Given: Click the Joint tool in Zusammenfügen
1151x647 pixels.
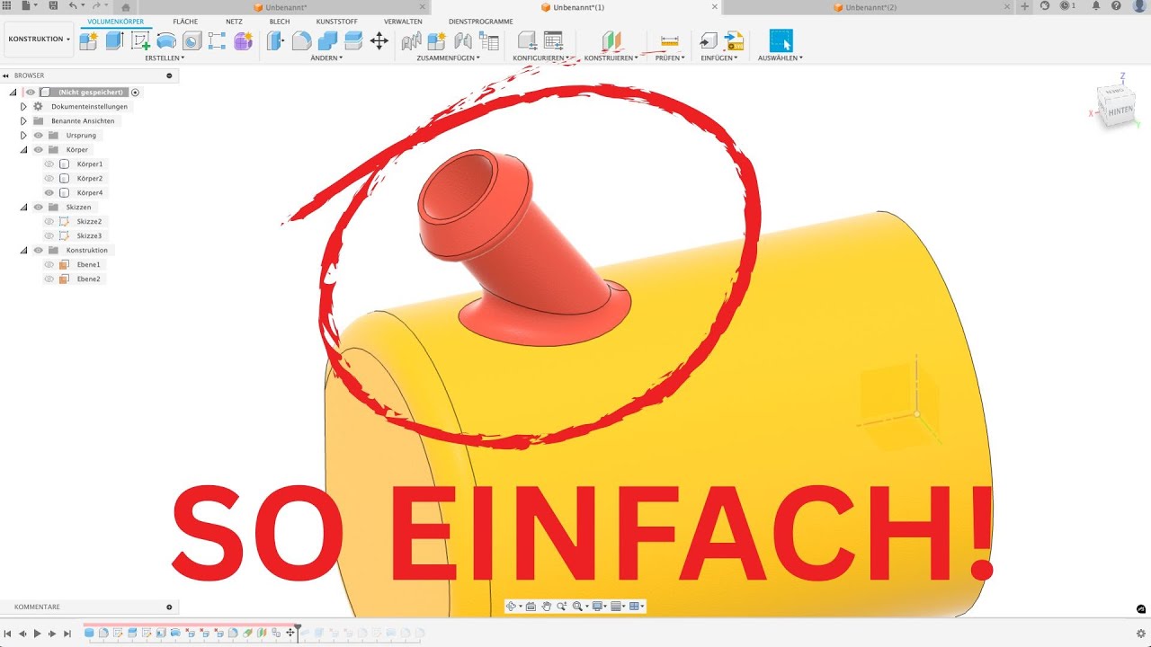Looking at the screenshot, I should point(412,40).
